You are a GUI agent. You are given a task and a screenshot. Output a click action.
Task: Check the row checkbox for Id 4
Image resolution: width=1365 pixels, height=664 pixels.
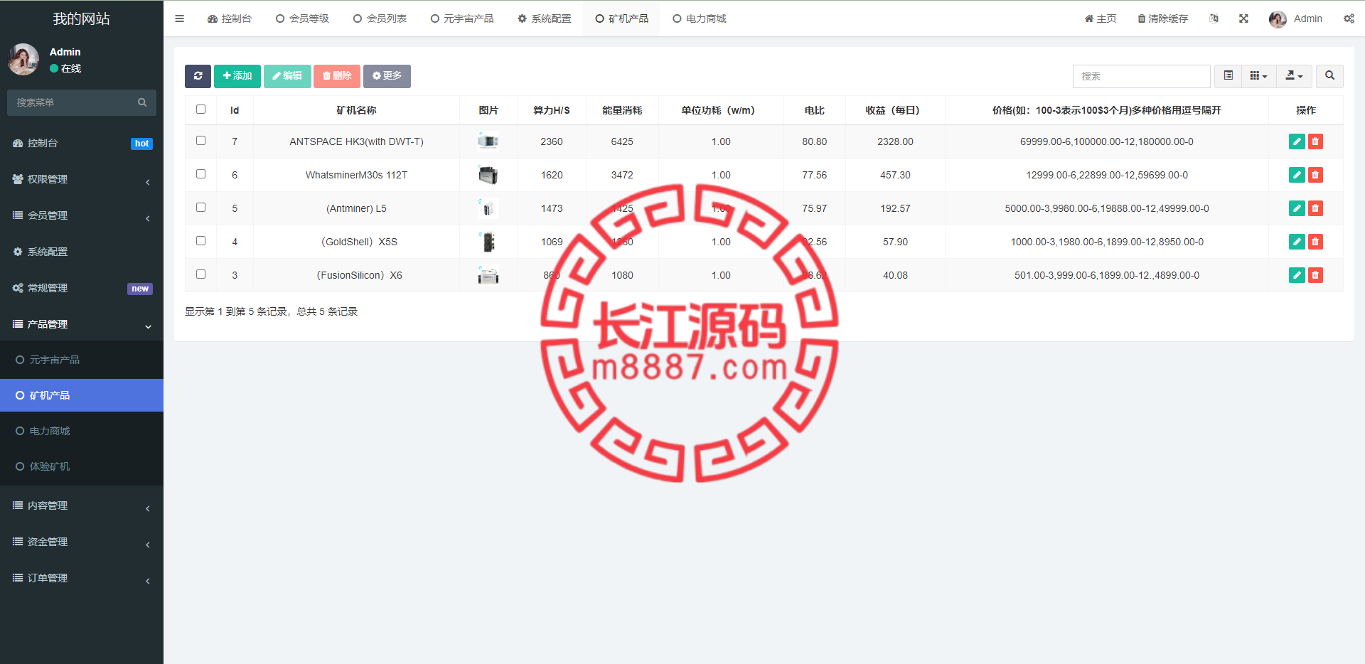200,241
